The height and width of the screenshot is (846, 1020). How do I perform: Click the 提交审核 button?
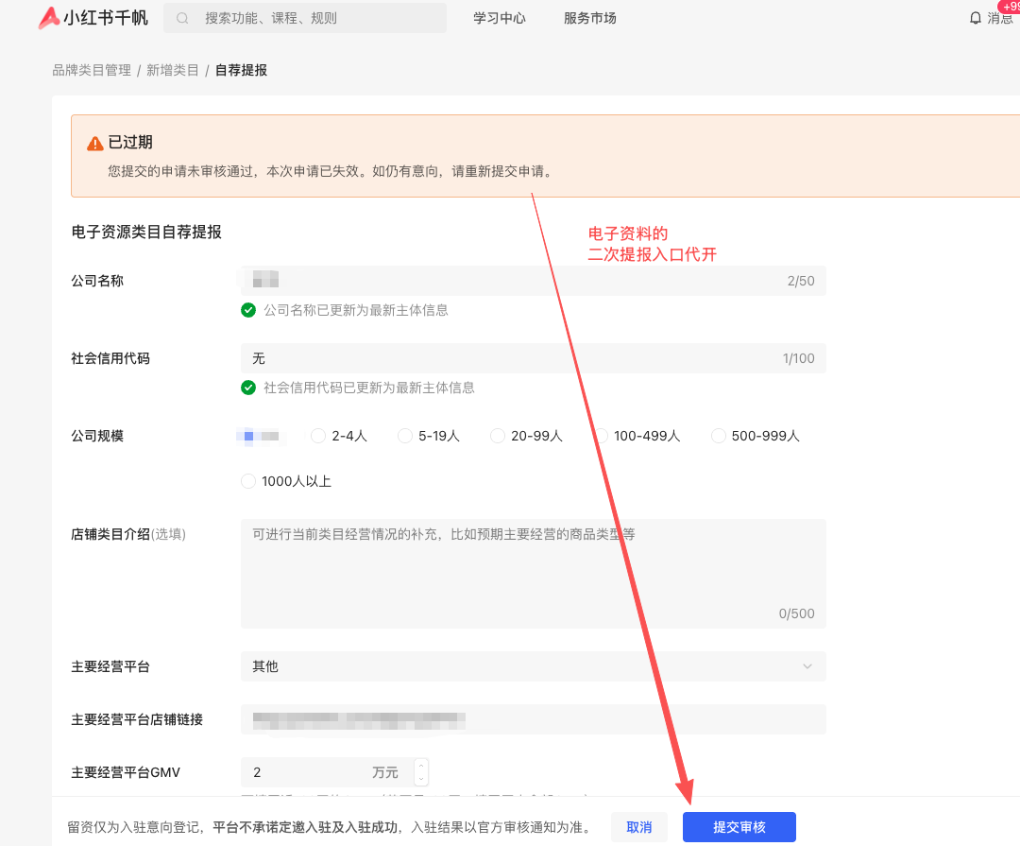739,827
